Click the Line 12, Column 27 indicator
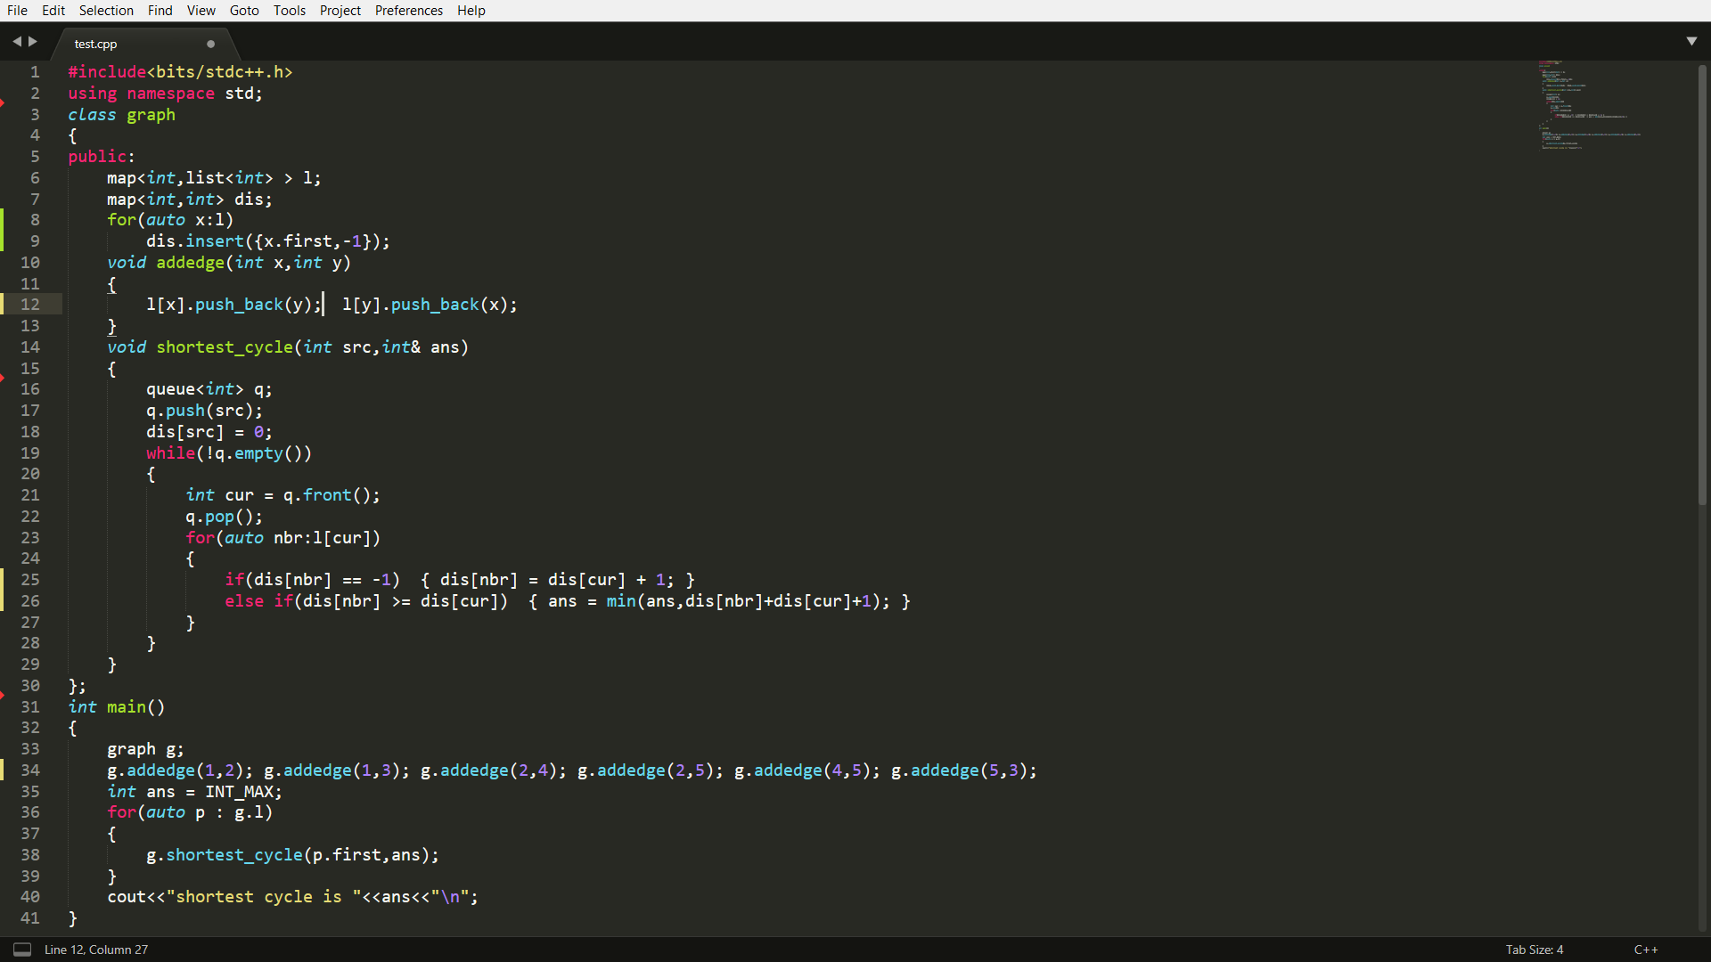This screenshot has height=962, width=1711. (96, 950)
